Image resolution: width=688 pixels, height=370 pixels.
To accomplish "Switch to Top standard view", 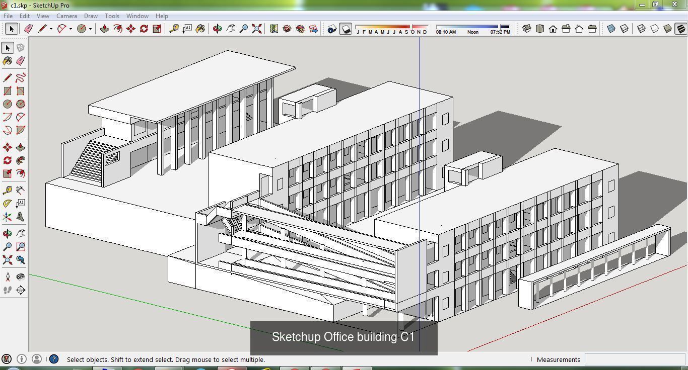I will pyautogui.click(x=540, y=29).
